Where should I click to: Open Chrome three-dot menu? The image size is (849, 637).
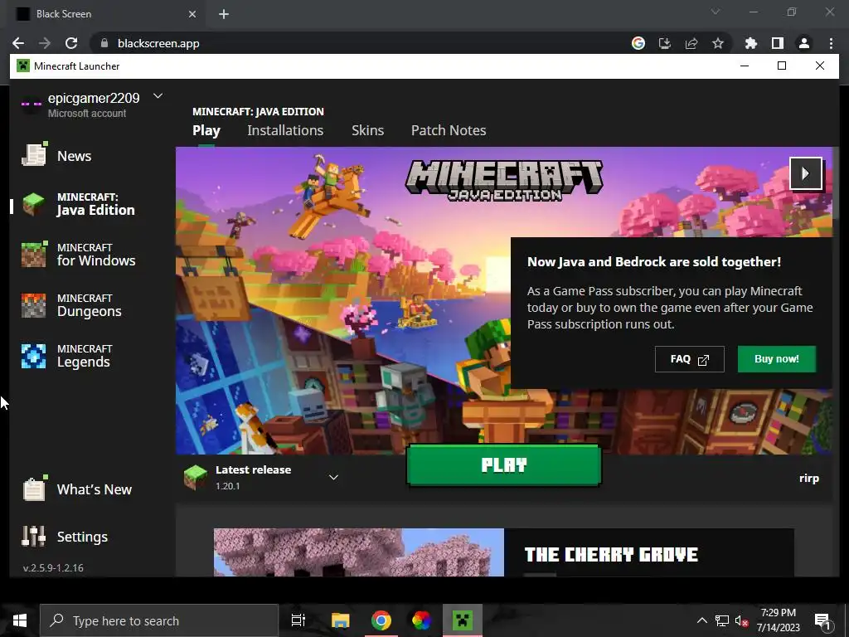pos(831,43)
